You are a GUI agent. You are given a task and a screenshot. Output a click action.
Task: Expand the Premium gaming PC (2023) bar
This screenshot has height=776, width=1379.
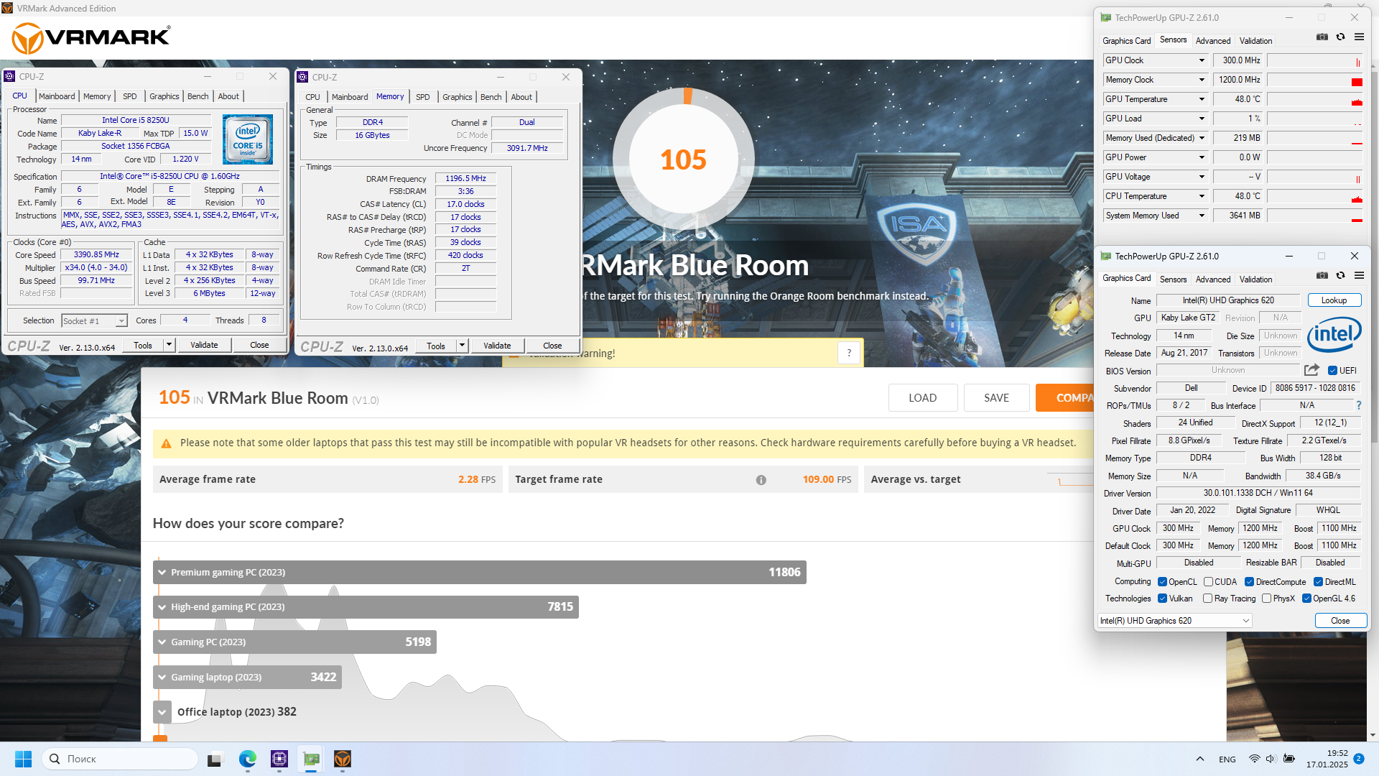[479, 573]
